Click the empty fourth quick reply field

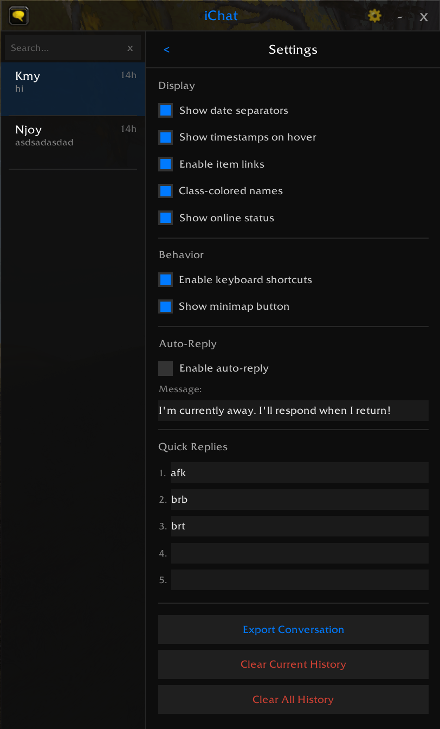(300, 553)
